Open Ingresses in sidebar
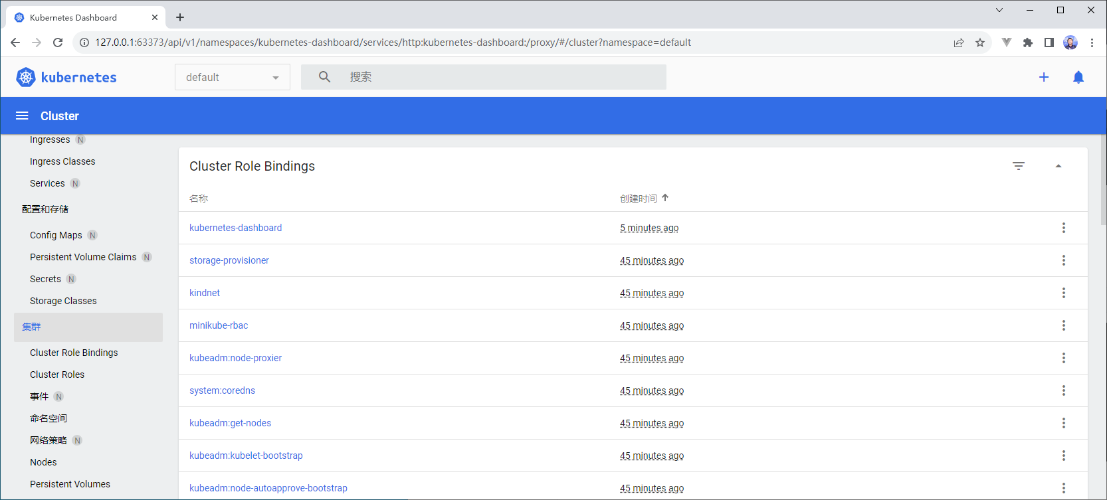The width and height of the screenshot is (1107, 500). coord(50,139)
